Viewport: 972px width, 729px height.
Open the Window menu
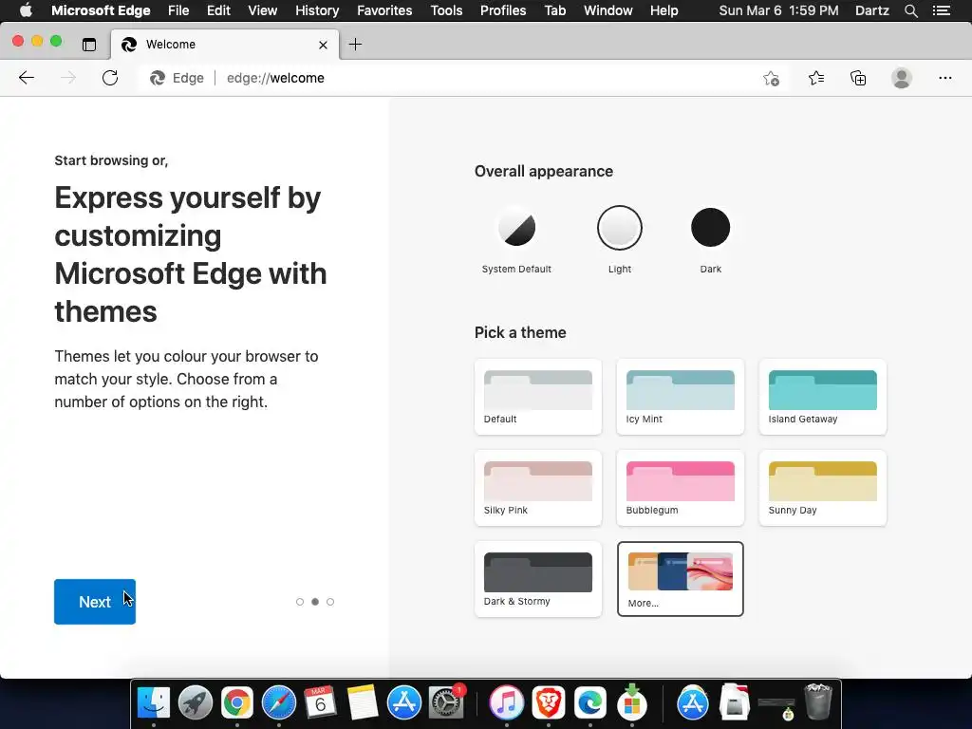(x=608, y=10)
